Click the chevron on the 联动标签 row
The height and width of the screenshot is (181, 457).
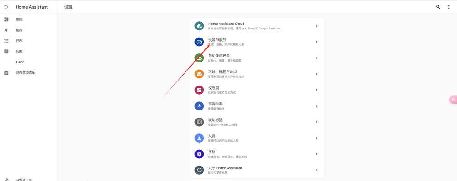pyautogui.click(x=316, y=122)
